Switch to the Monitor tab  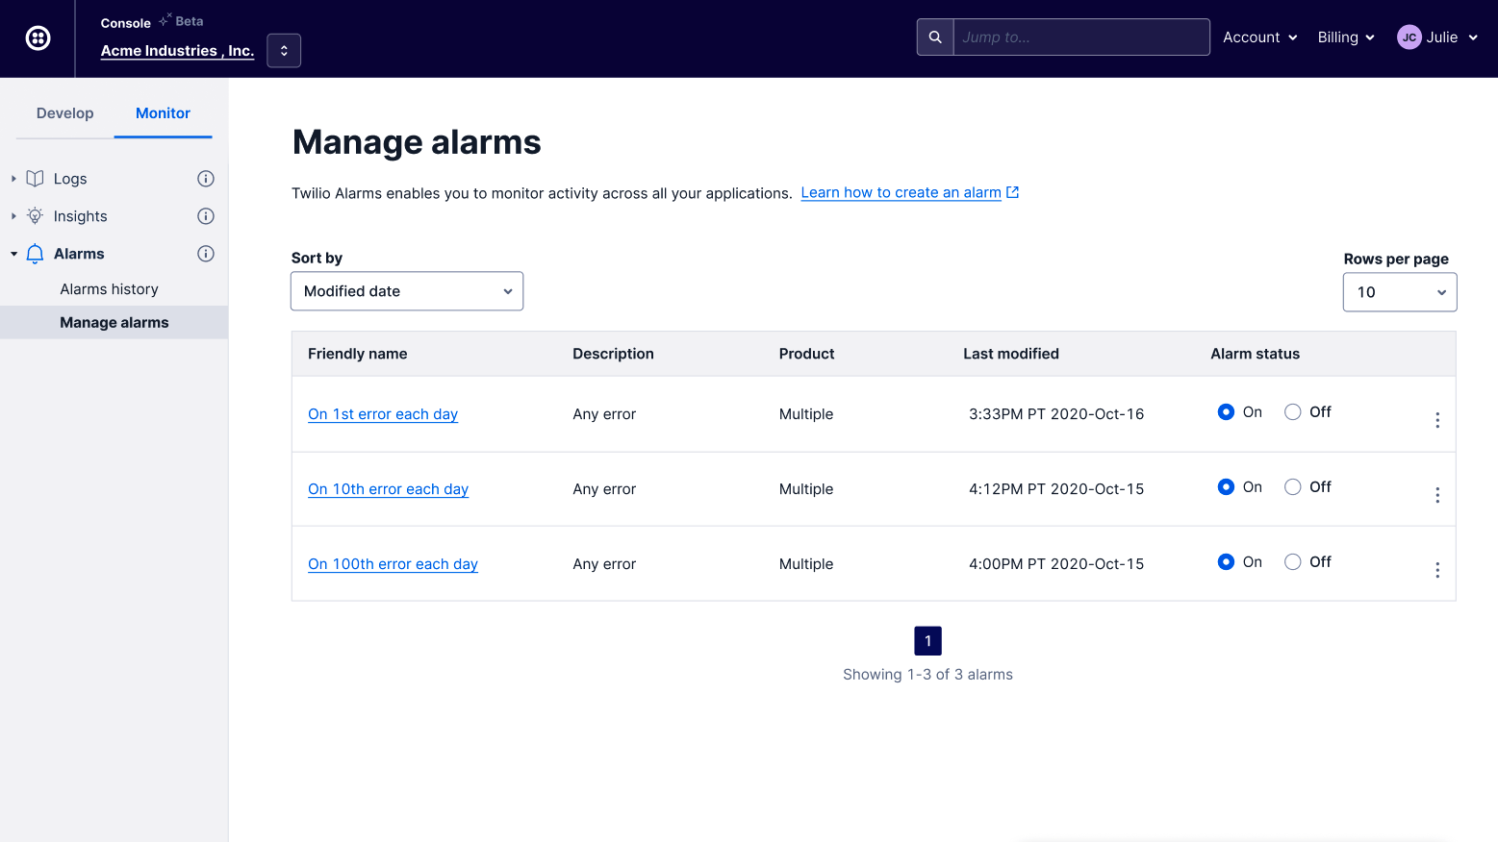[163, 113]
